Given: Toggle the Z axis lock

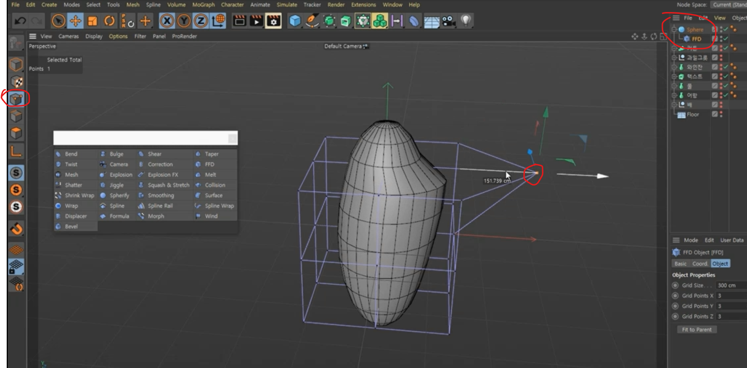Looking at the screenshot, I should point(201,21).
